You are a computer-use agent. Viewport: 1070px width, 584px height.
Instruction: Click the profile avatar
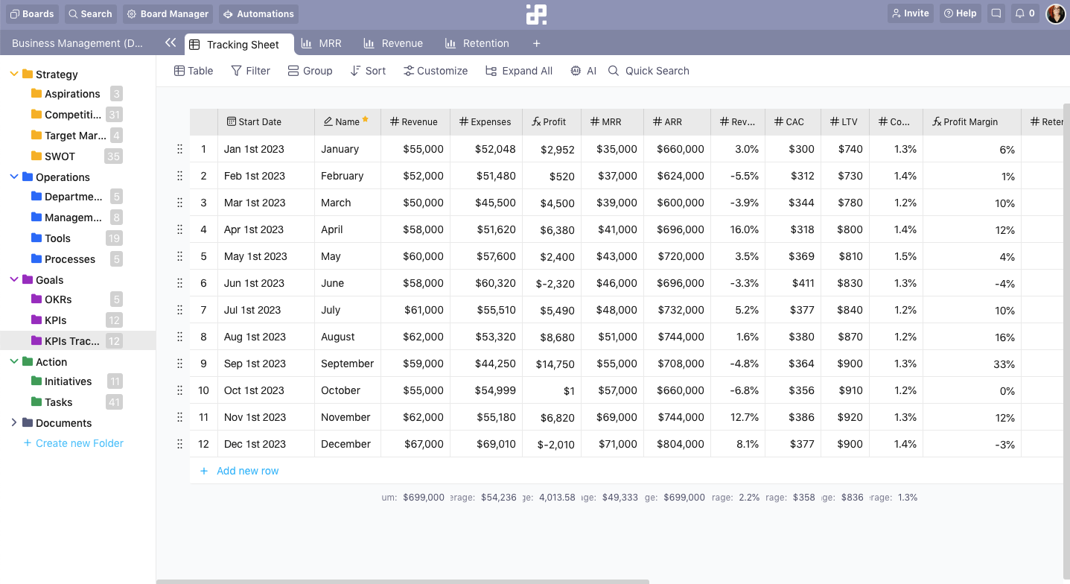click(1055, 13)
